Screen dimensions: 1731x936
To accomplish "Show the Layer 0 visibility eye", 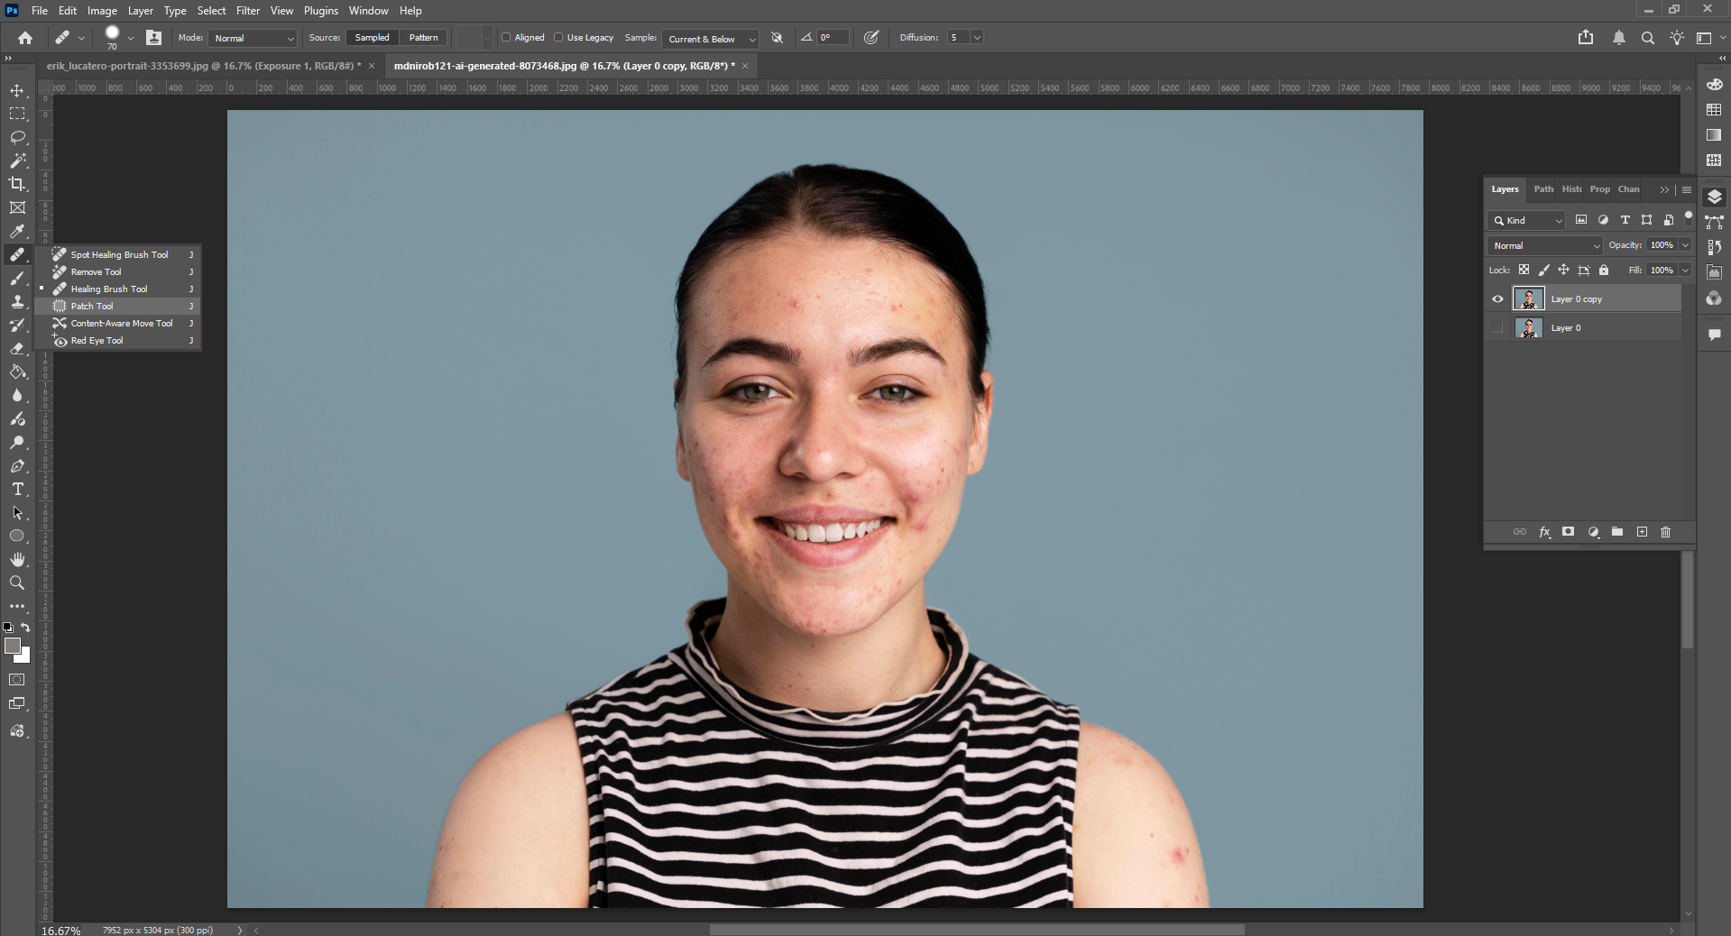I will pos(1496,327).
